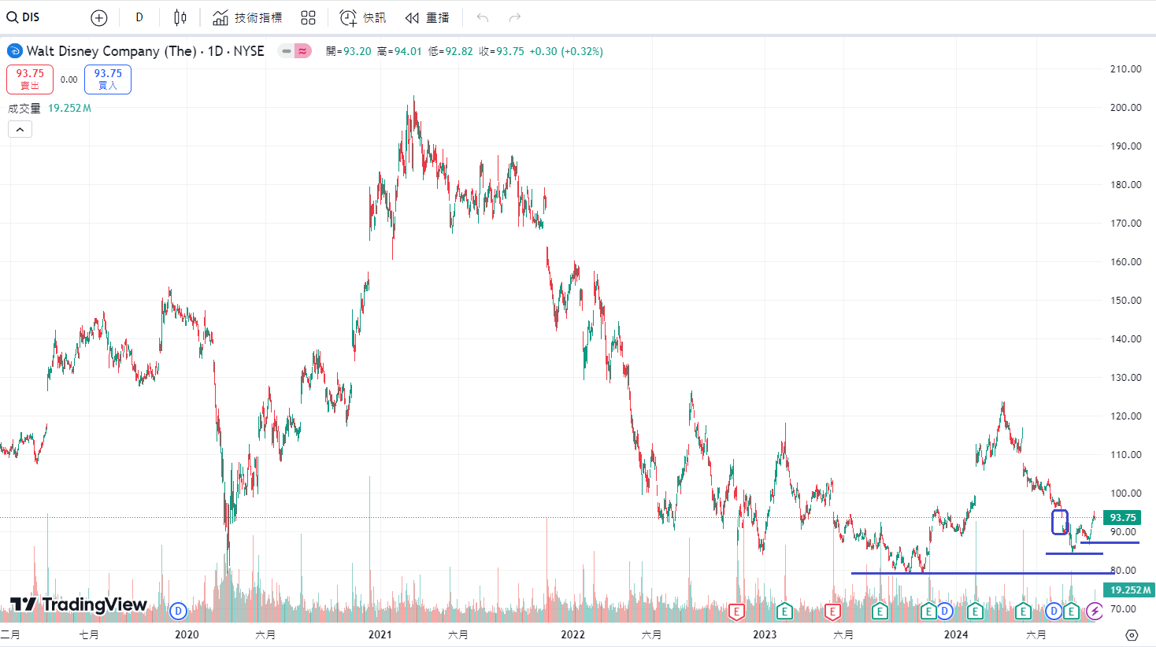The height and width of the screenshot is (647, 1156).
Task: Click the undo arrow icon
Action: [x=483, y=17]
